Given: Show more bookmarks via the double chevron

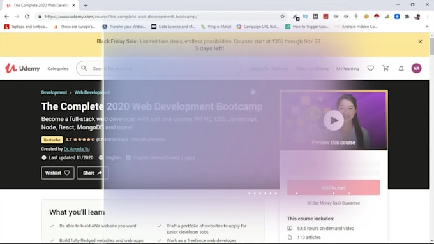Looking at the screenshot, I should [427, 27].
